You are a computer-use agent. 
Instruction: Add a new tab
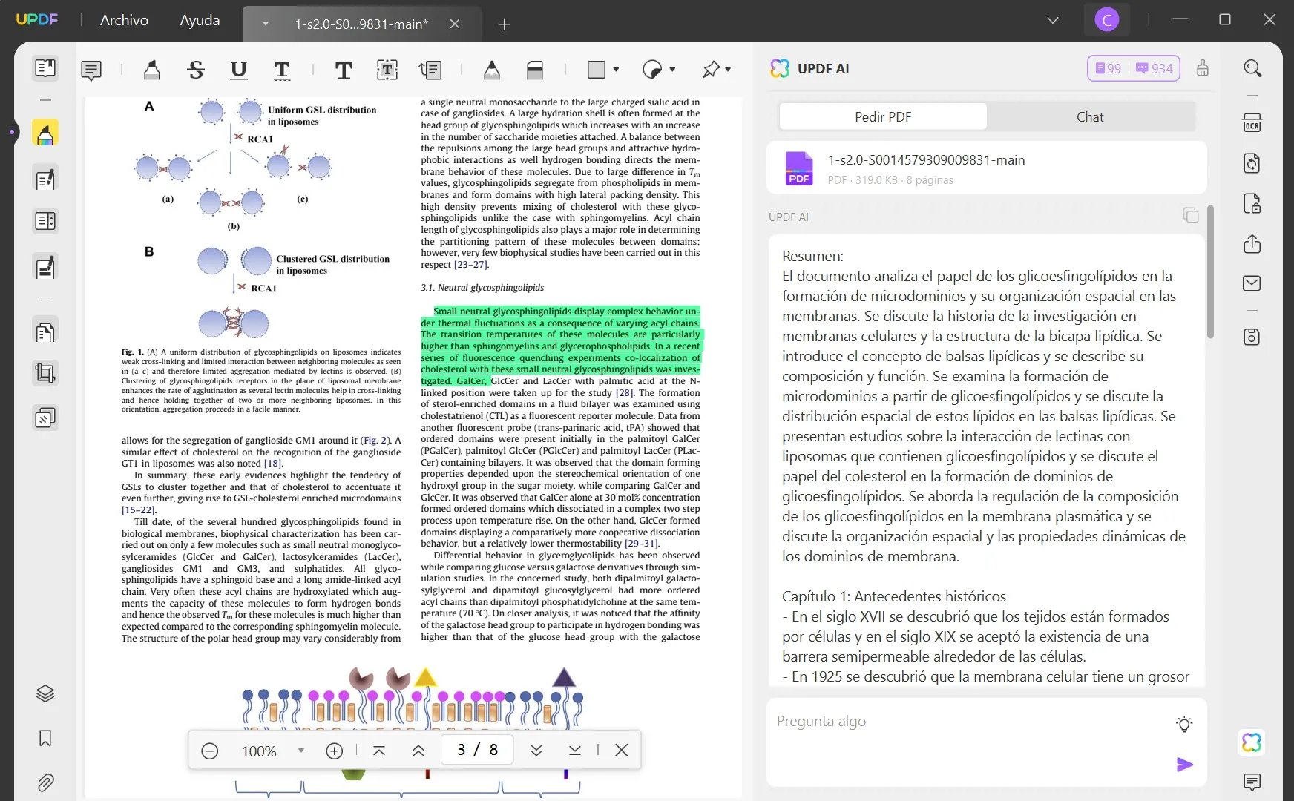tap(505, 24)
